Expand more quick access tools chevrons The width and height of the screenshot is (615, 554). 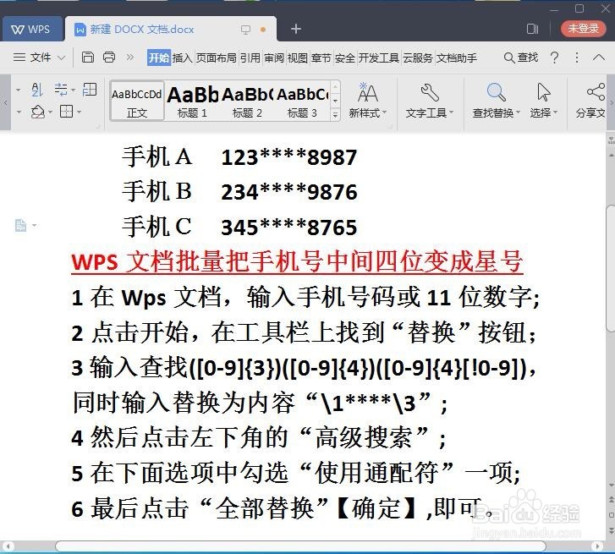tap(129, 58)
